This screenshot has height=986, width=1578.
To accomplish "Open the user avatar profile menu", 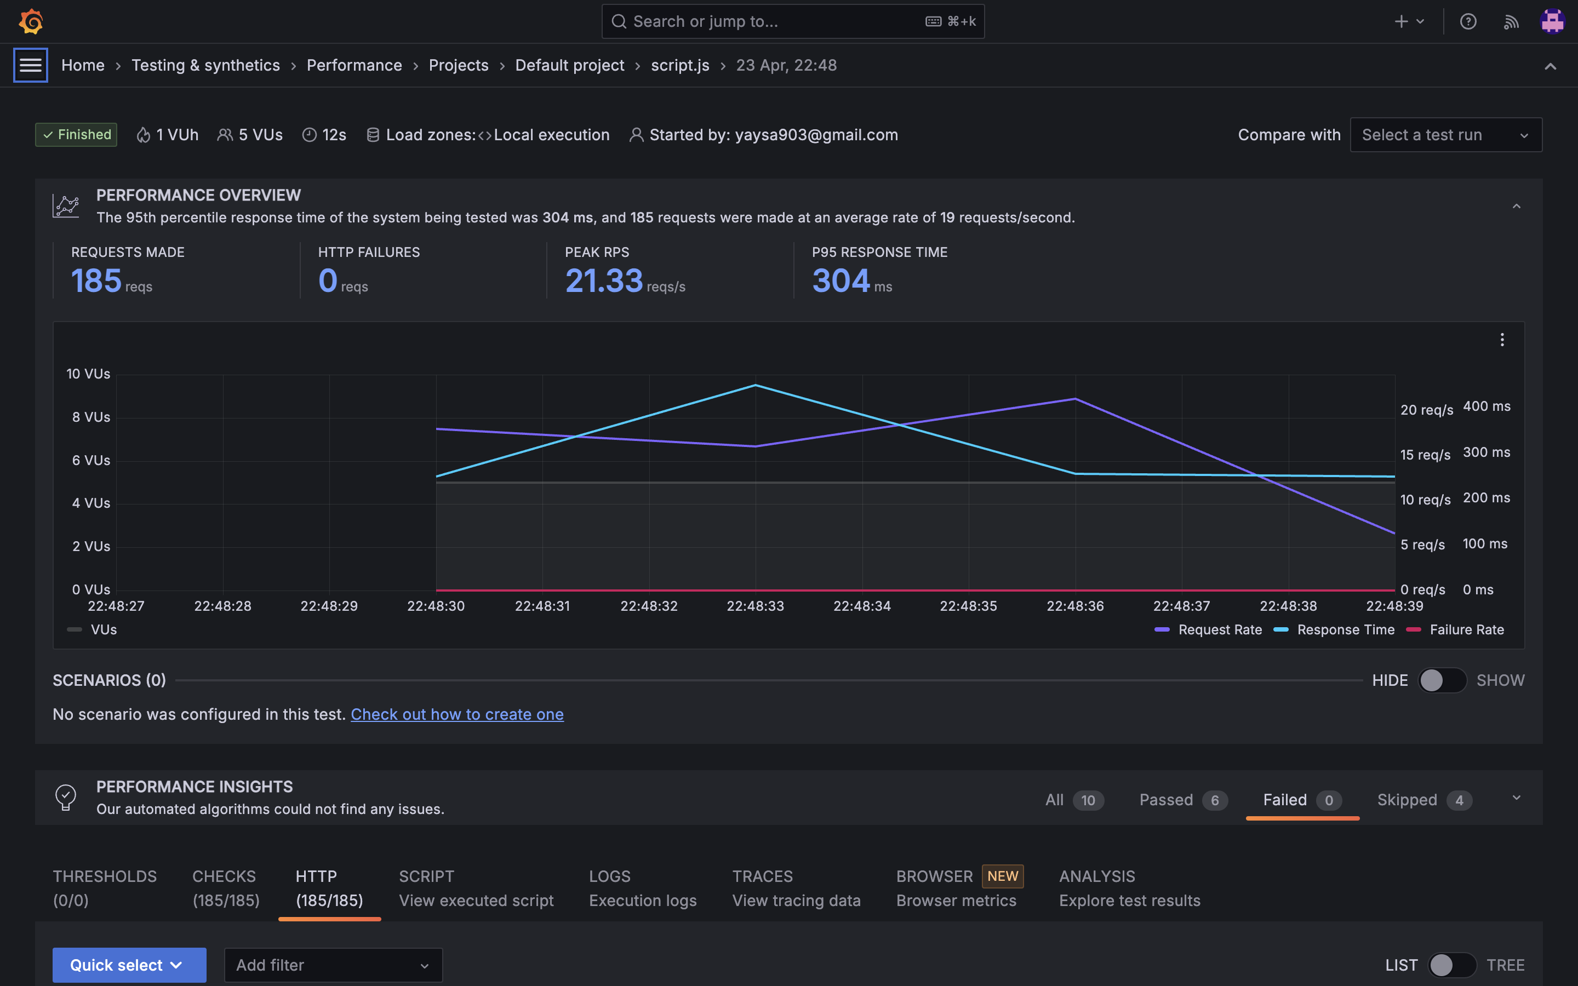I will [1553, 21].
